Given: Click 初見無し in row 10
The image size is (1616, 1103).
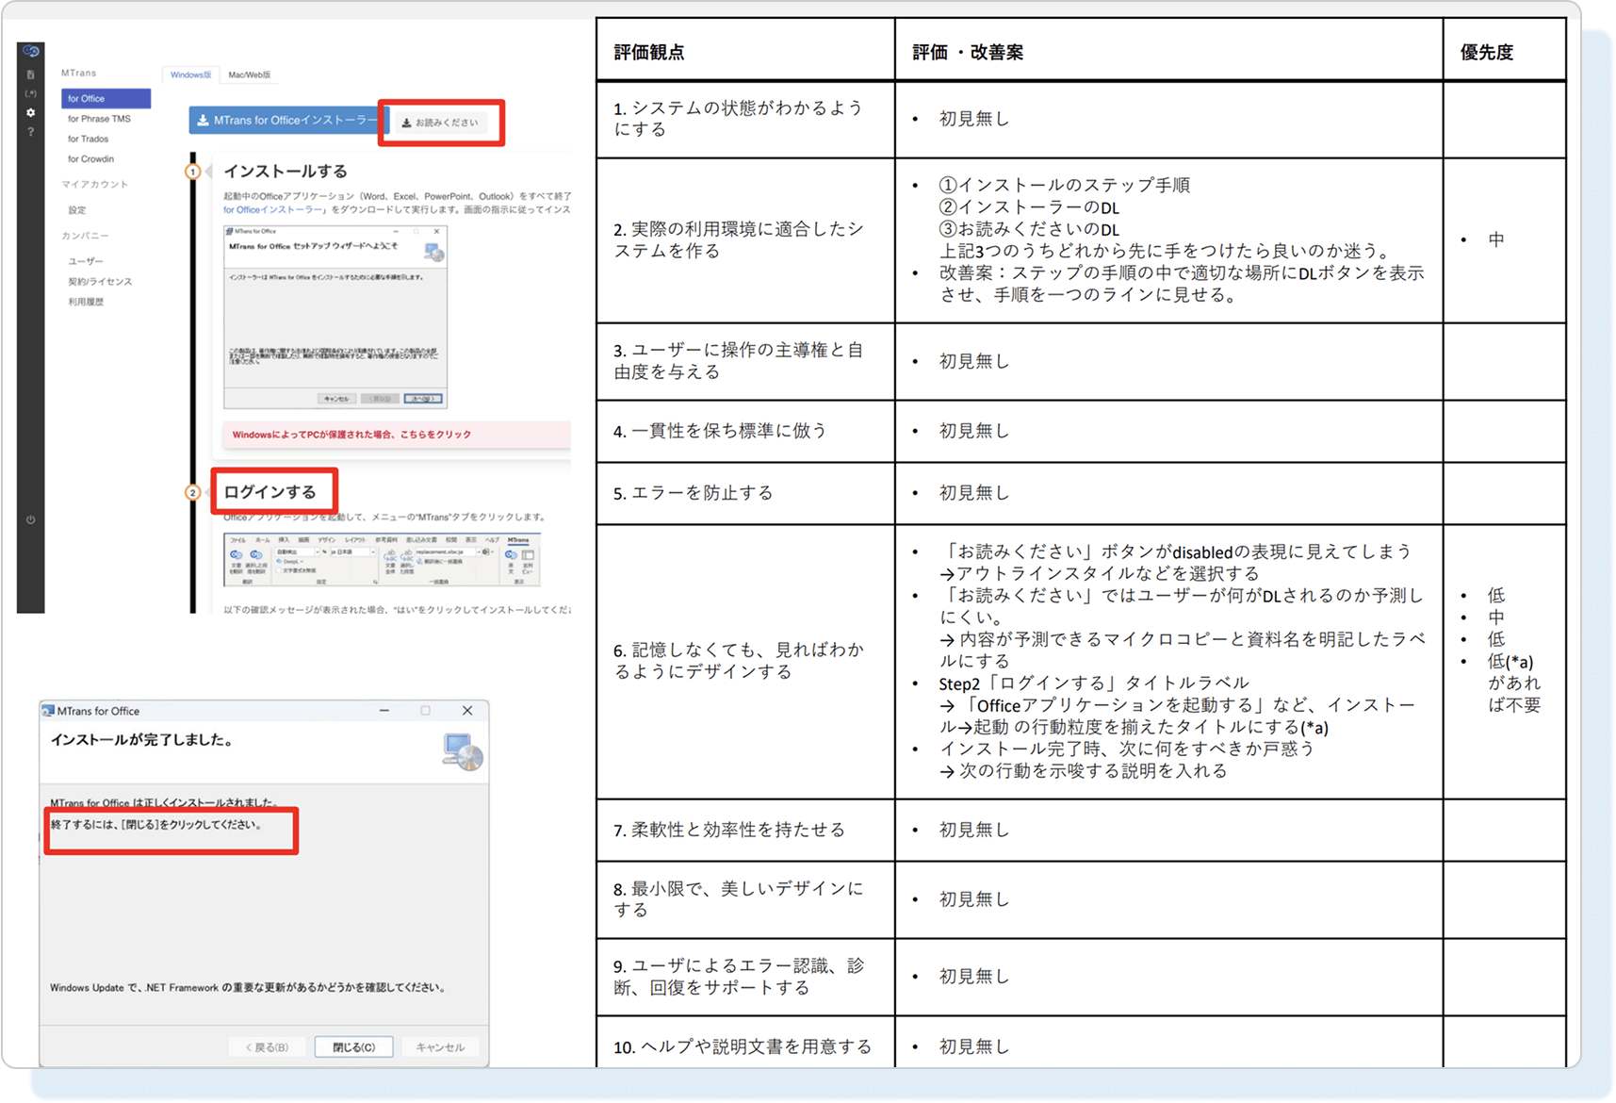Looking at the screenshot, I should (974, 1045).
